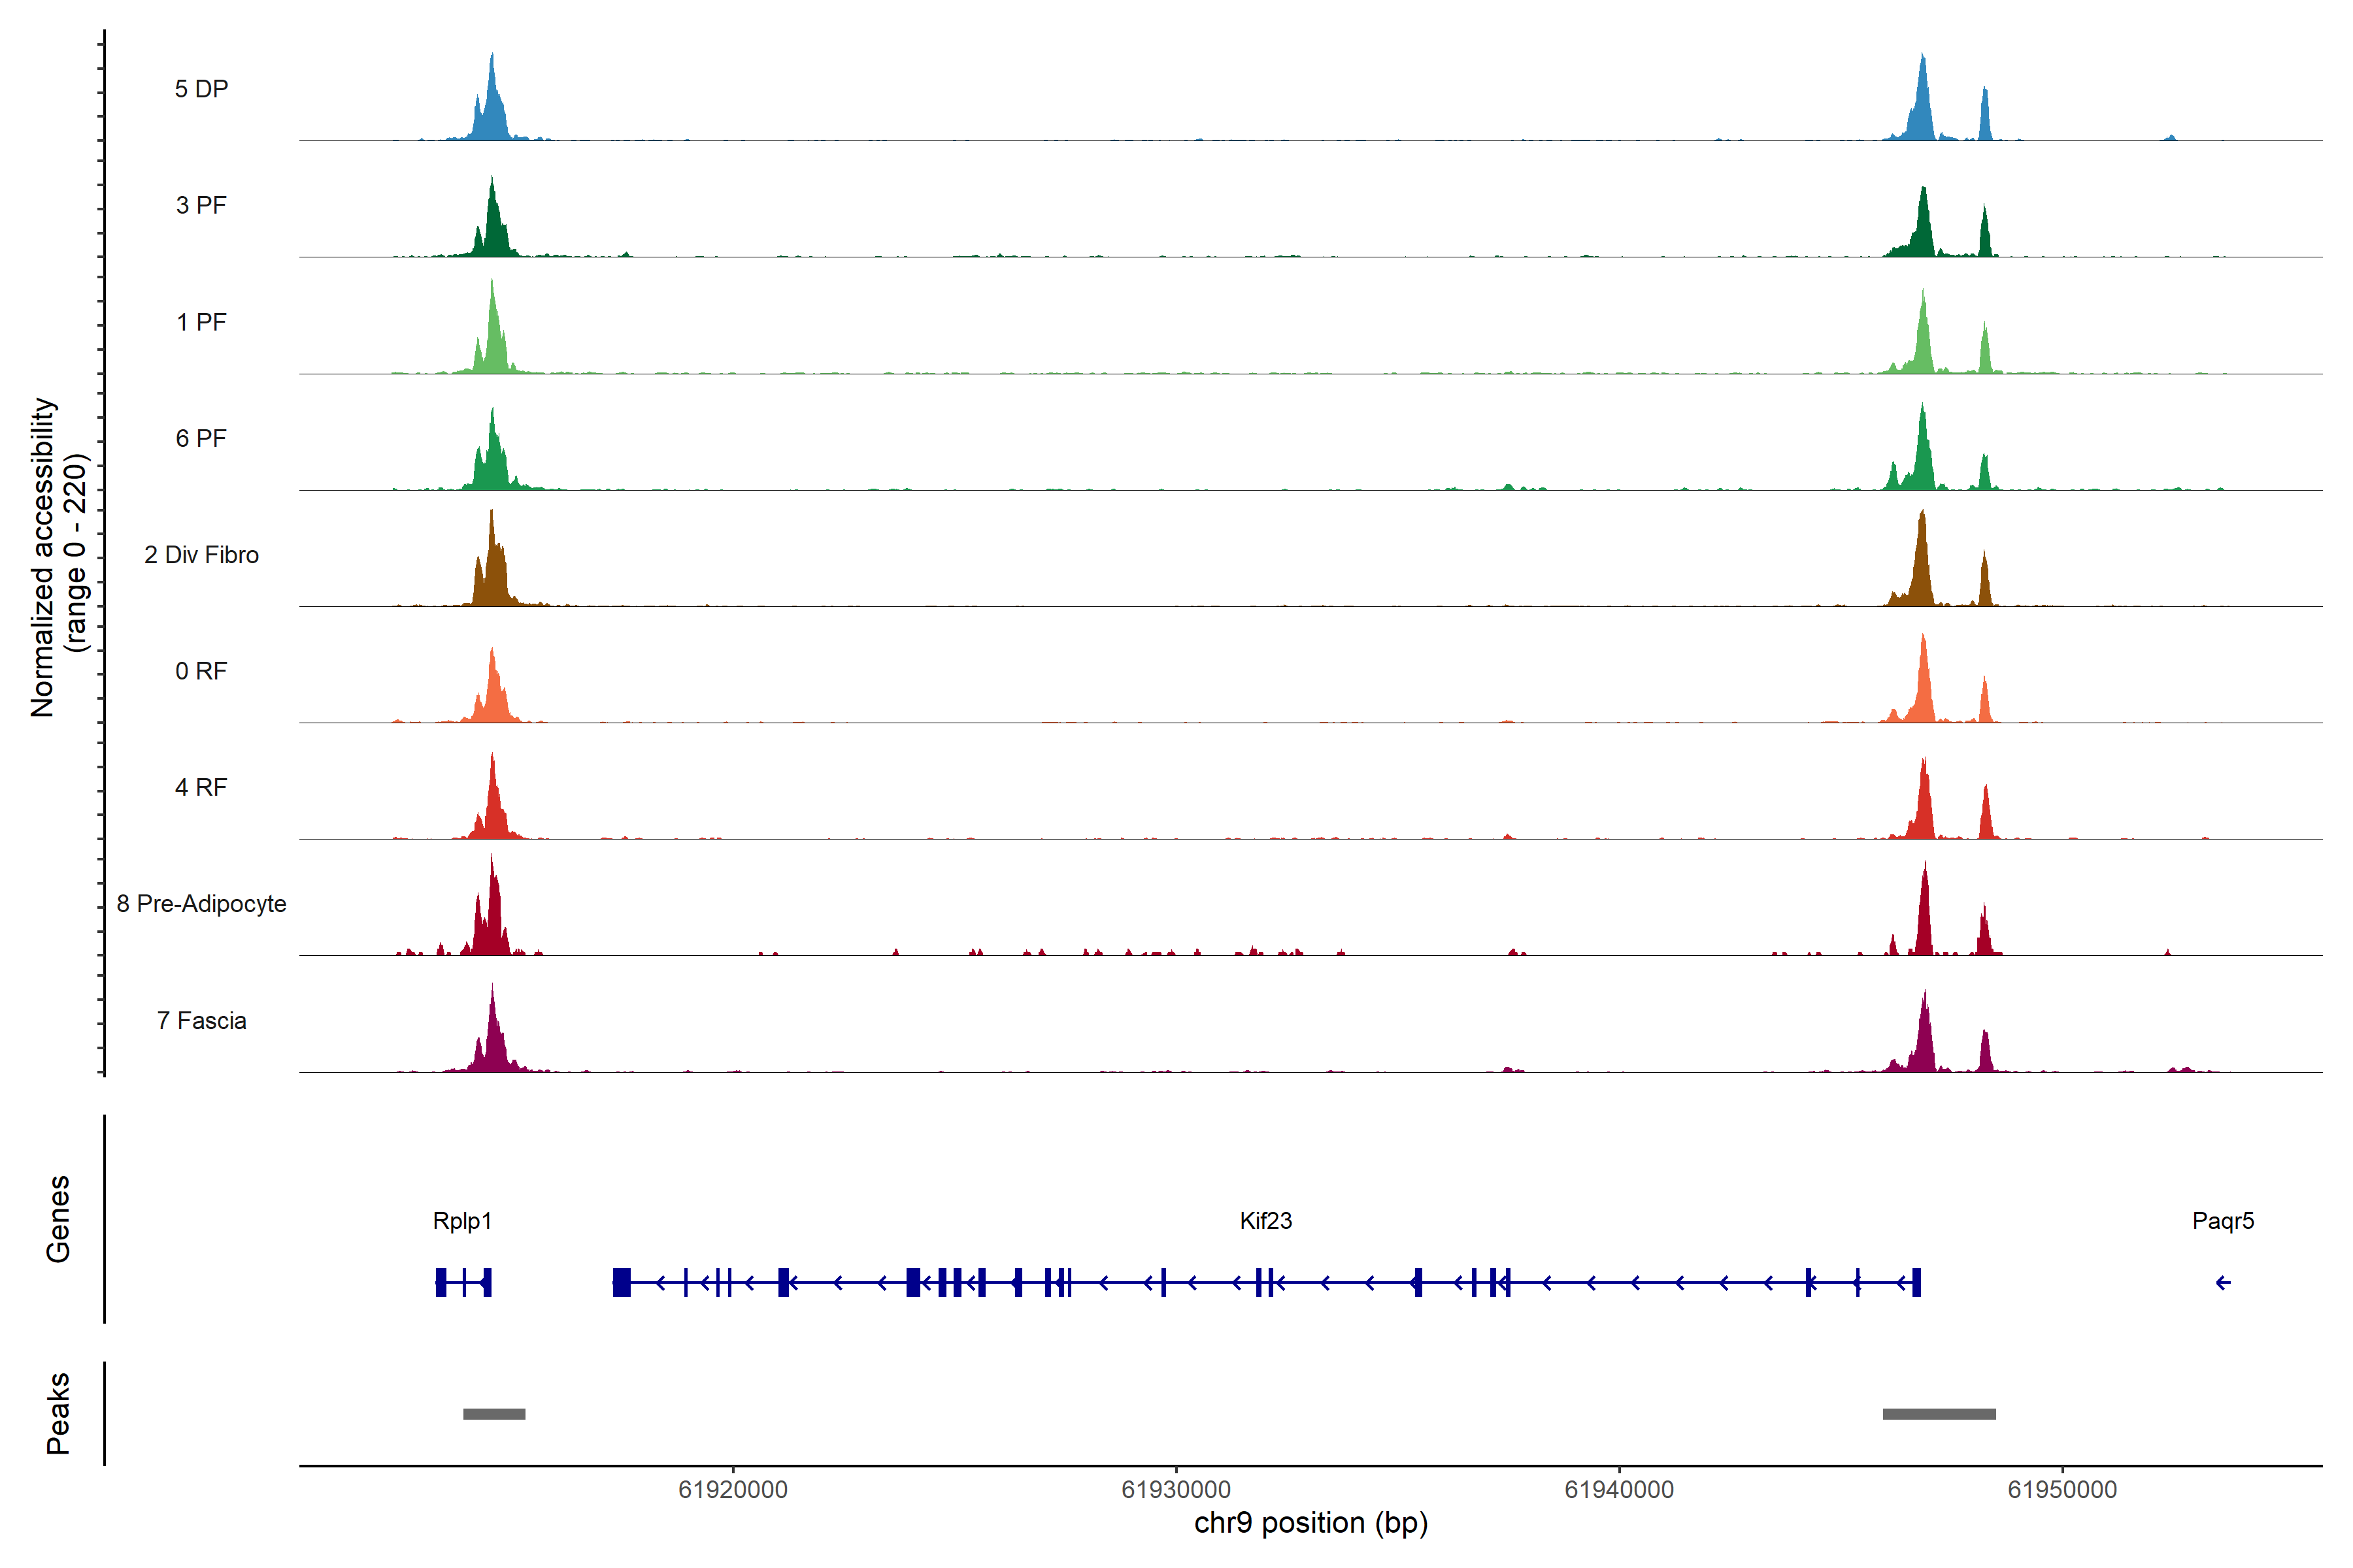Click the gray peak bar near Rplp1

coord(494,1414)
